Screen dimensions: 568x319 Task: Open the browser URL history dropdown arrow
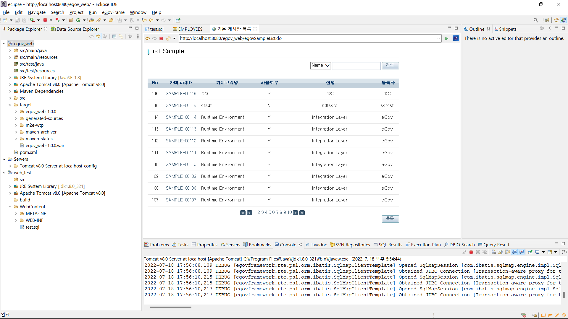tap(438, 38)
